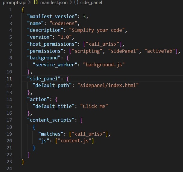This screenshot has width=183, height=172.
Task: Click the "sidePanel" permission string
Action: [x=123, y=51]
